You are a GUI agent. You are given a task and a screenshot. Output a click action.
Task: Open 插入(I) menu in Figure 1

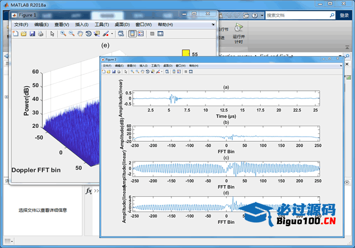82,24
